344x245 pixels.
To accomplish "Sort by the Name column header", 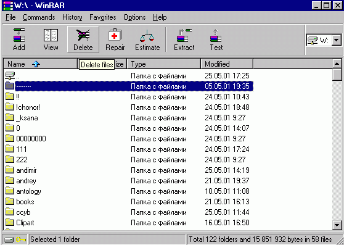I will pos(41,64).
